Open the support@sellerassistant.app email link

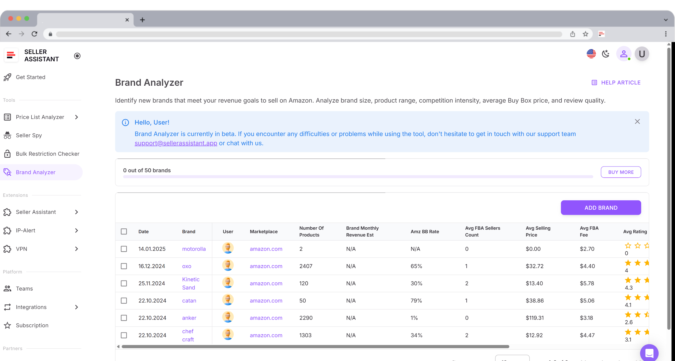pos(175,143)
